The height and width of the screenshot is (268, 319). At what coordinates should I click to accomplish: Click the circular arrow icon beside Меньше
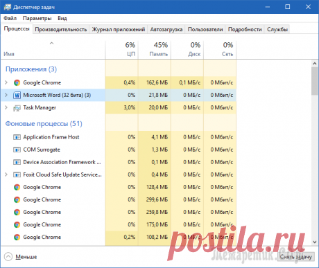click(8, 257)
